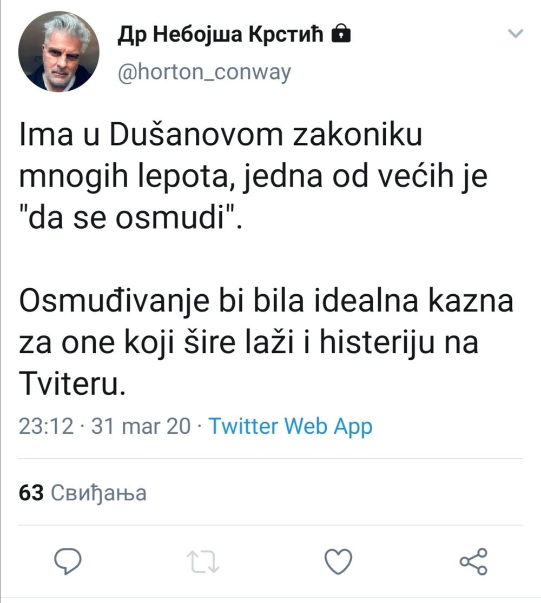Open the Свиђања likes list label
This screenshot has width=541, height=603.
click(x=98, y=493)
